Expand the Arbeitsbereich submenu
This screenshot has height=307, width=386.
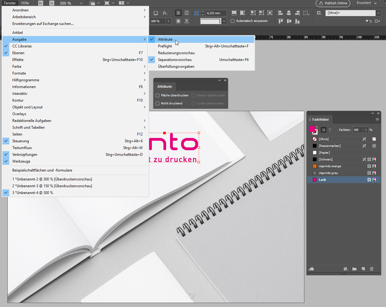(x=75, y=17)
